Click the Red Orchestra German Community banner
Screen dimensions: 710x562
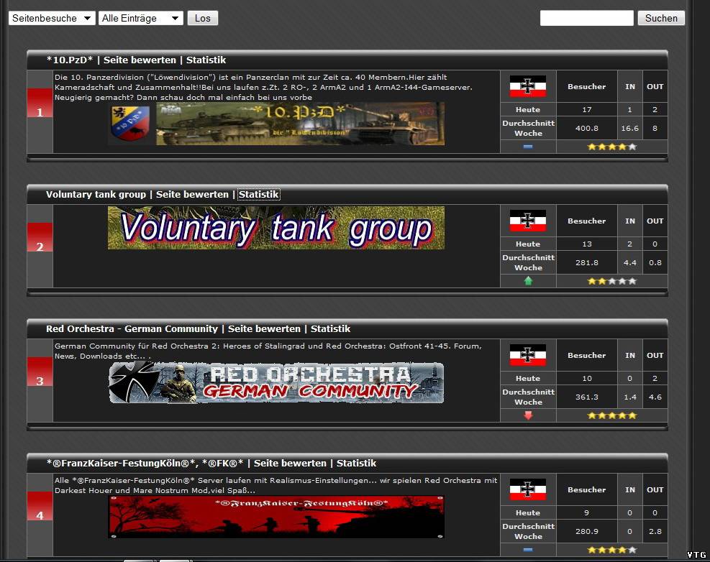point(276,382)
